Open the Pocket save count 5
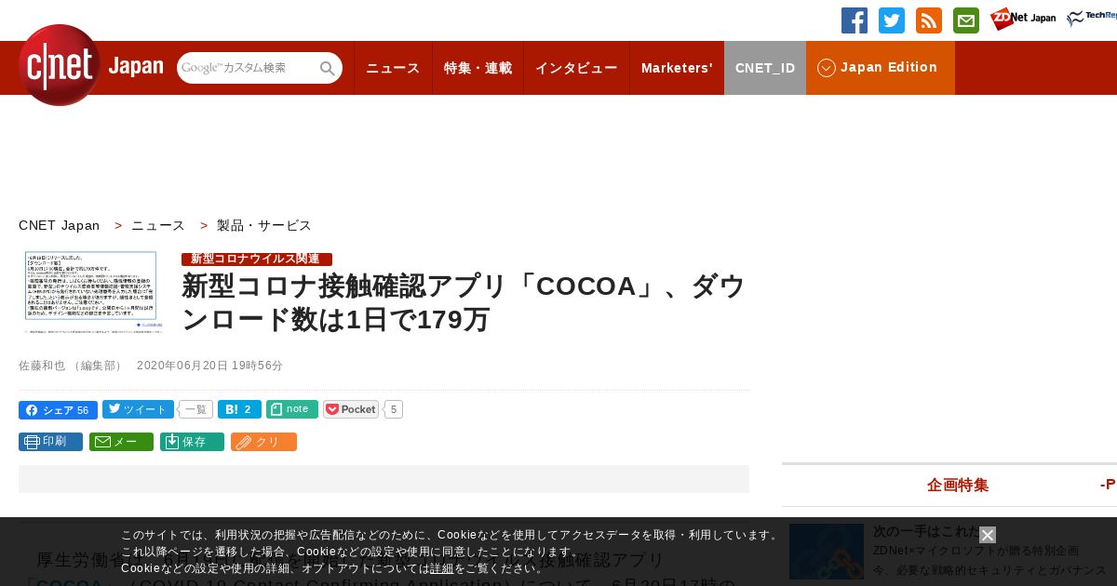 pos(394,409)
